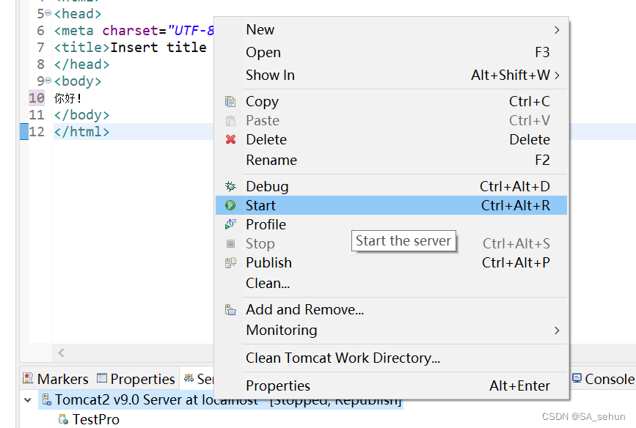Click the editor horizontal scrollbar left arrow
The width and height of the screenshot is (636, 428).
point(62,353)
